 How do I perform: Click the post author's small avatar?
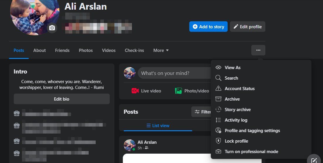tap(130, 145)
